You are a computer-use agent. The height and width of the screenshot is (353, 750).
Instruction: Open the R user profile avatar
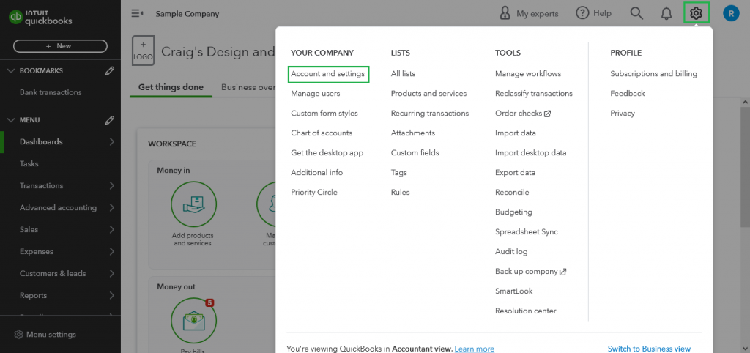pyautogui.click(x=731, y=13)
